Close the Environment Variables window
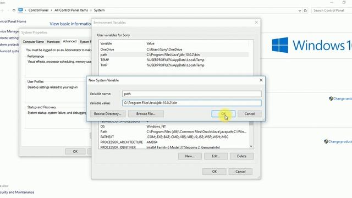 pos(256,23)
